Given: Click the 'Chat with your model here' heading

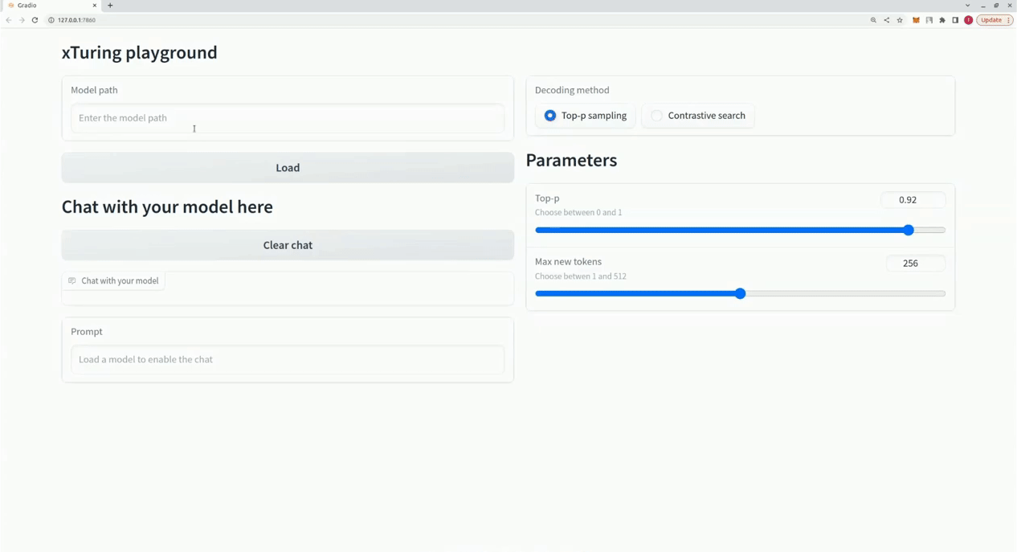Looking at the screenshot, I should tap(167, 206).
